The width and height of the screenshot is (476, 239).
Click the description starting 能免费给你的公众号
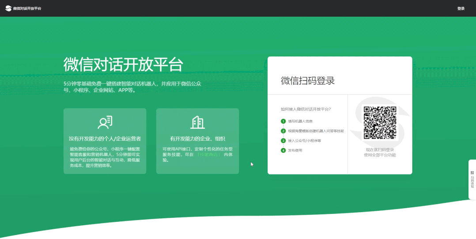click(x=105, y=157)
